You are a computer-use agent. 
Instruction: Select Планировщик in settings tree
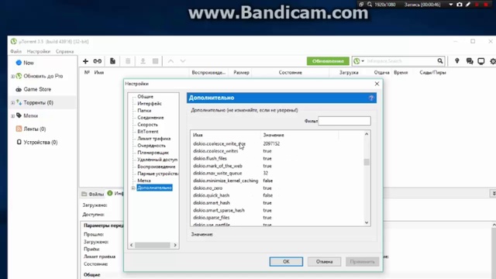point(153,153)
